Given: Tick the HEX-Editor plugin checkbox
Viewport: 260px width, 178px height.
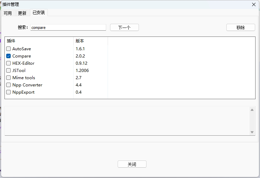Looking at the screenshot, I should tap(9, 63).
